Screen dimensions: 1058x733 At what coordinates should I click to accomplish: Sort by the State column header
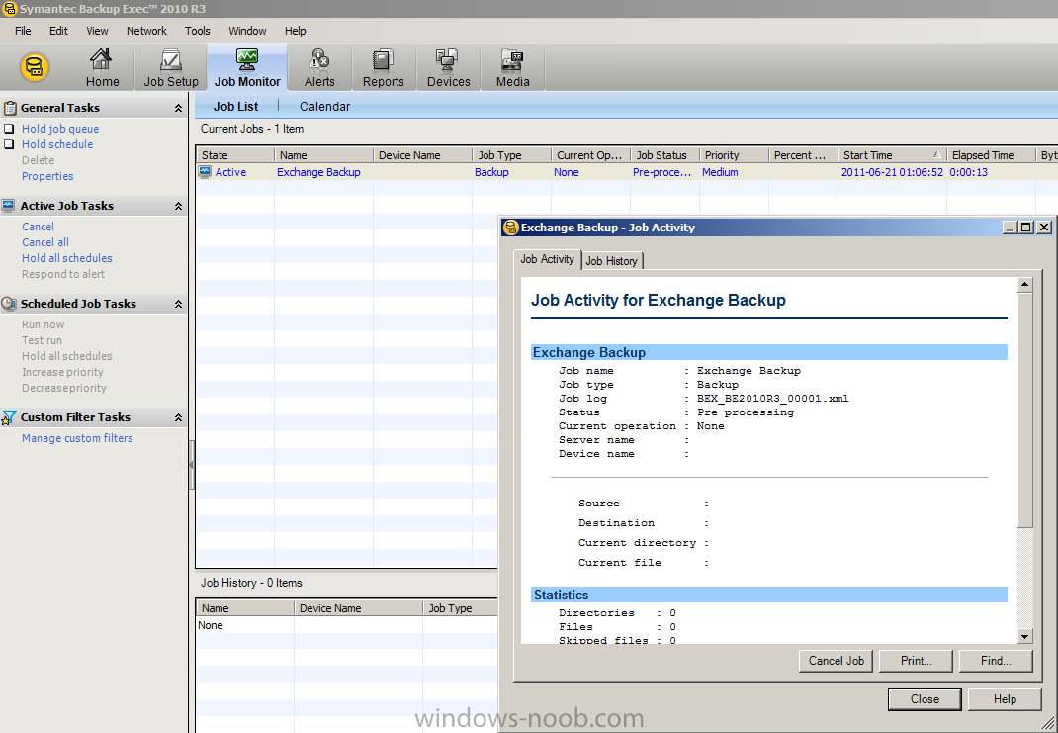(x=234, y=155)
